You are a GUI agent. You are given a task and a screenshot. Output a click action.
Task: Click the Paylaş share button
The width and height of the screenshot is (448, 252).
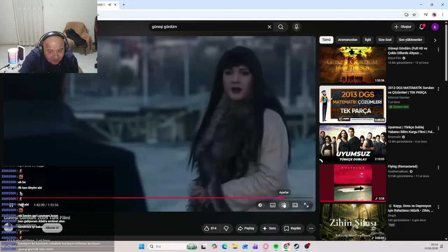(x=246, y=229)
